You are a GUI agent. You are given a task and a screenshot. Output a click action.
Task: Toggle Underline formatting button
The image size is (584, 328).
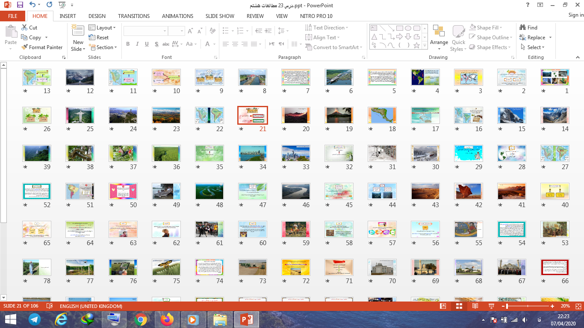click(147, 44)
